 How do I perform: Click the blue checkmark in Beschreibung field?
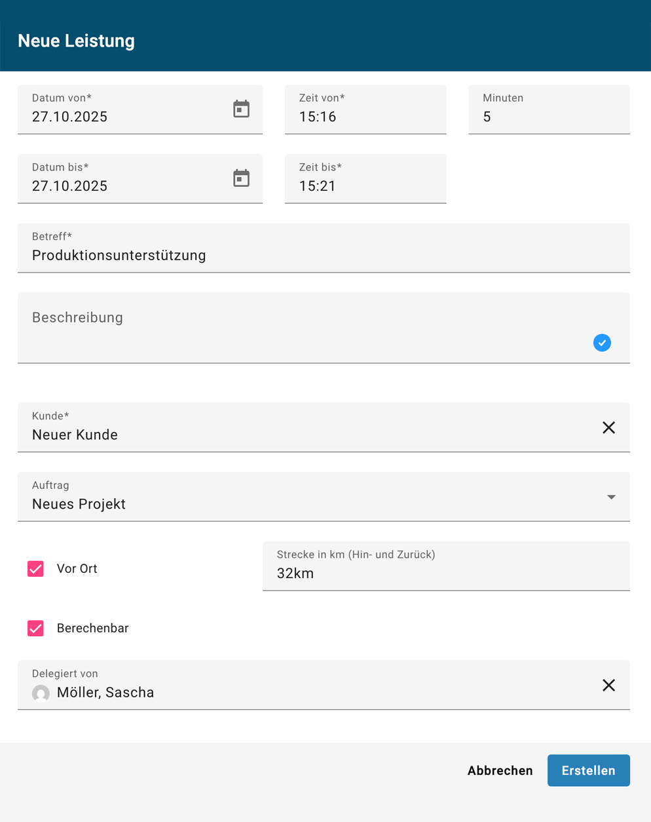[x=602, y=343]
